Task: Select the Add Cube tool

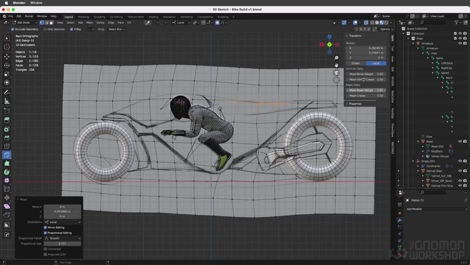Action: pyautogui.click(x=6, y=111)
